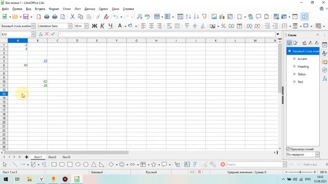Insert chart icon in toolbar
The image size is (328, 184).
pyautogui.click(x=222, y=17)
